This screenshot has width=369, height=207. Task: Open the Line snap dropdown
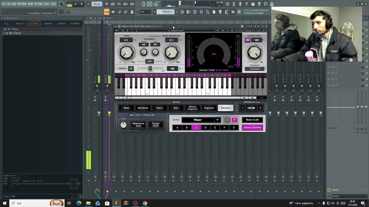pos(146,12)
